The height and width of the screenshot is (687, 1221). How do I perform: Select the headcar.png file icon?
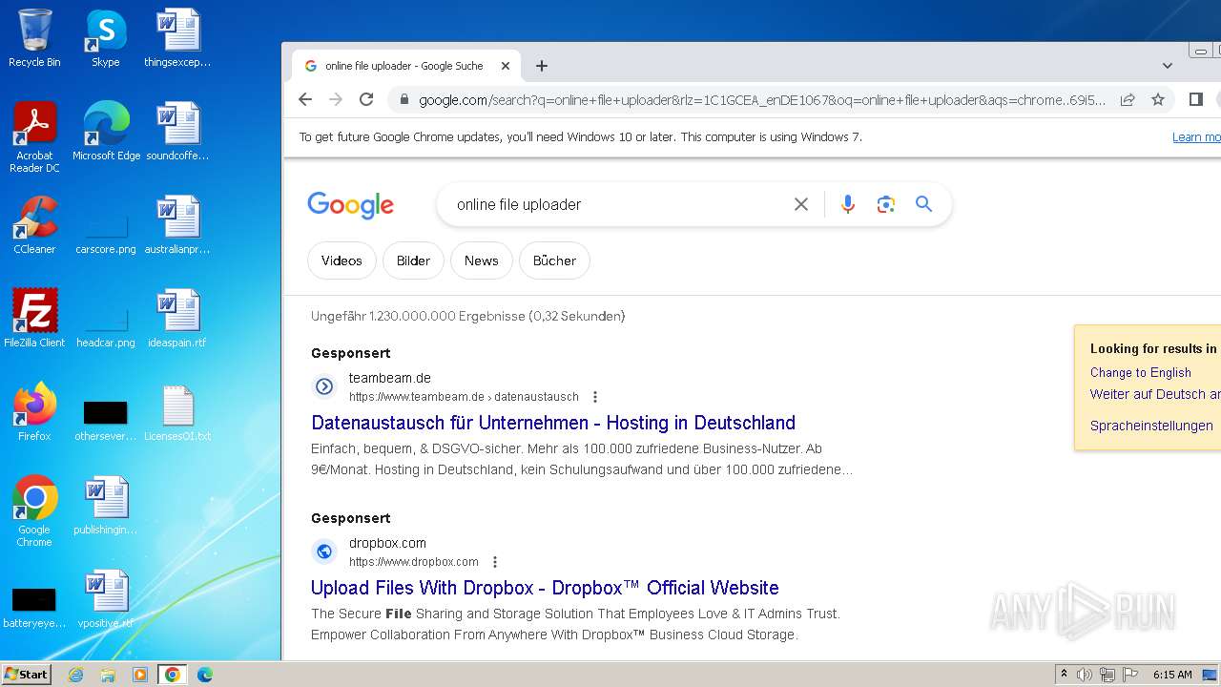tap(106, 326)
